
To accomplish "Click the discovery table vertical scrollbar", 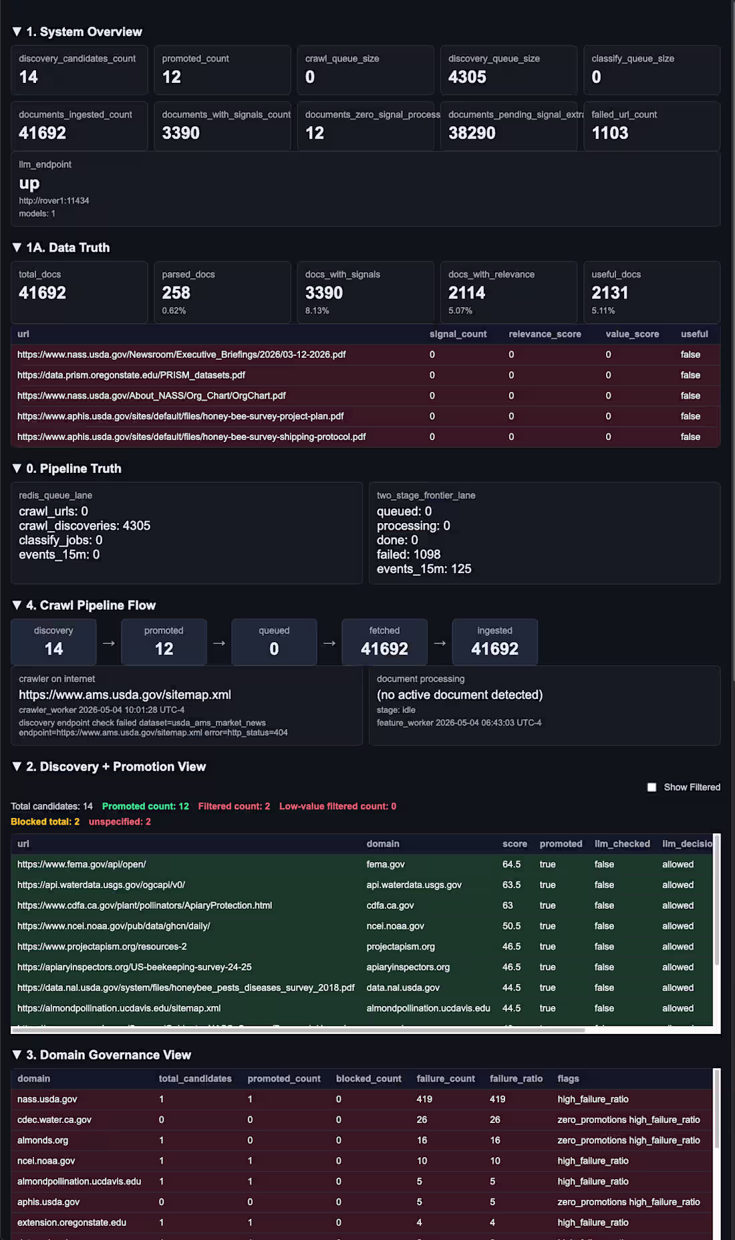I will tap(717, 900).
